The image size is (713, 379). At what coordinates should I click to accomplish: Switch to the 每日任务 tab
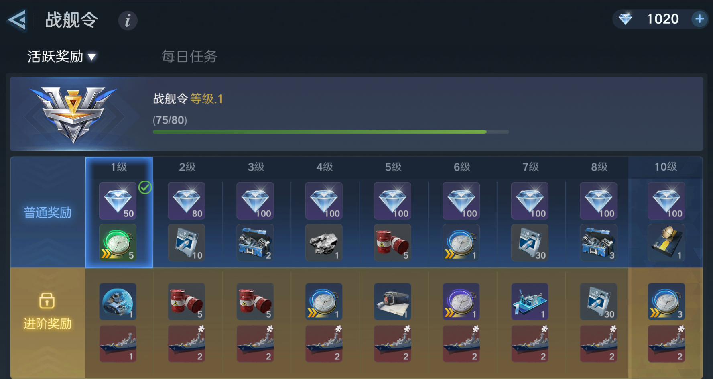point(189,57)
